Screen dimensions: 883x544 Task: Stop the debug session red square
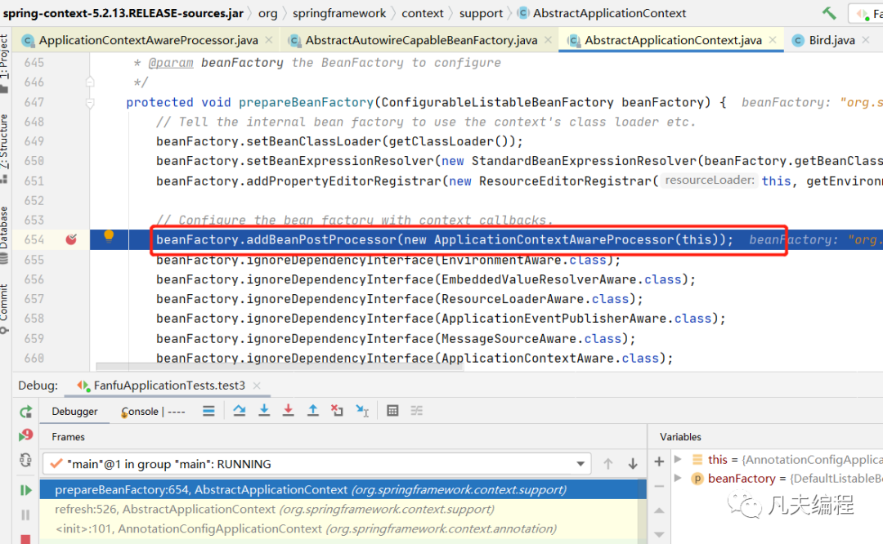25,539
